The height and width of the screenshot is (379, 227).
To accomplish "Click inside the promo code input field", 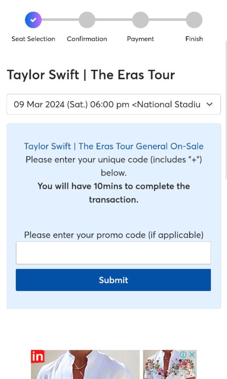I will click(113, 252).
